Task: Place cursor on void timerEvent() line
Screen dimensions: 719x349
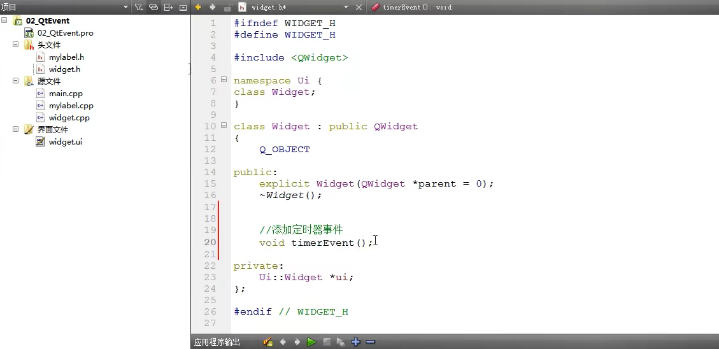Action: [317, 243]
